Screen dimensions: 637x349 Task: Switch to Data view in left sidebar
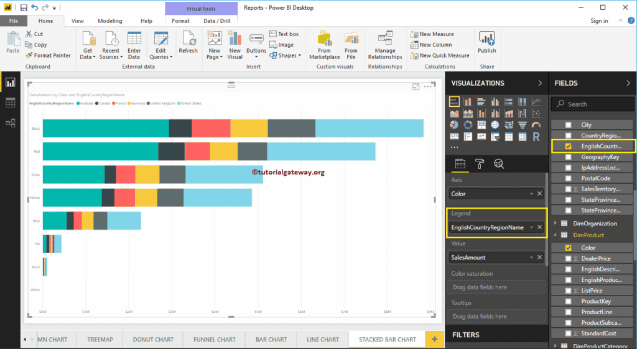[10, 103]
